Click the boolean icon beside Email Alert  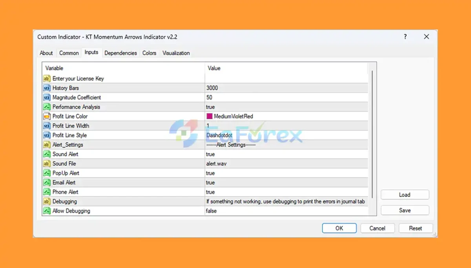point(47,182)
